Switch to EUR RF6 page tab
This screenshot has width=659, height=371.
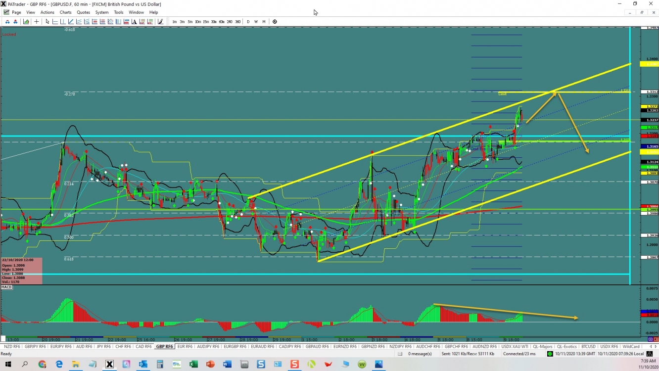click(x=185, y=347)
